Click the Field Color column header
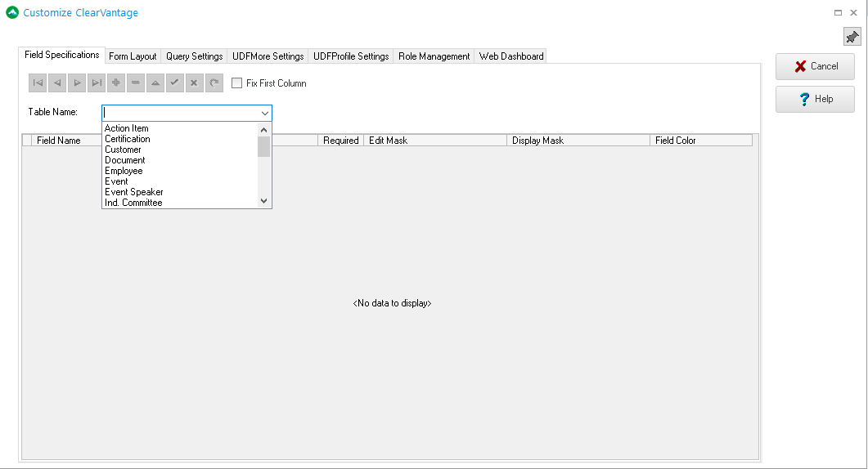The width and height of the screenshot is (868, 469). [x=701, y=141]
